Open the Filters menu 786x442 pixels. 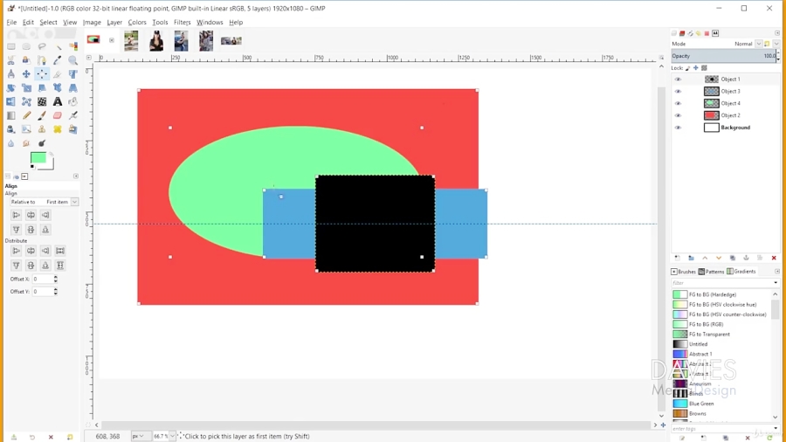coord(182,22)
